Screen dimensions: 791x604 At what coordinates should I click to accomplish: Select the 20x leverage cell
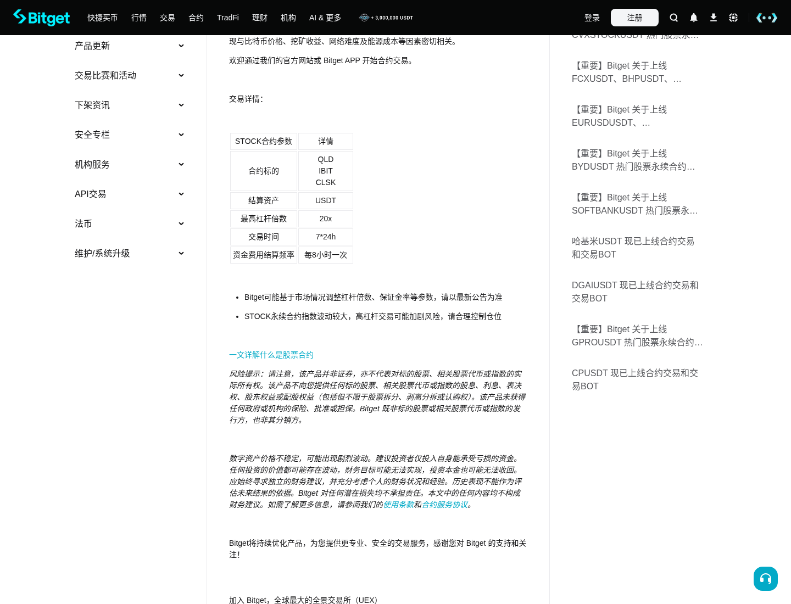coord(326,219)
